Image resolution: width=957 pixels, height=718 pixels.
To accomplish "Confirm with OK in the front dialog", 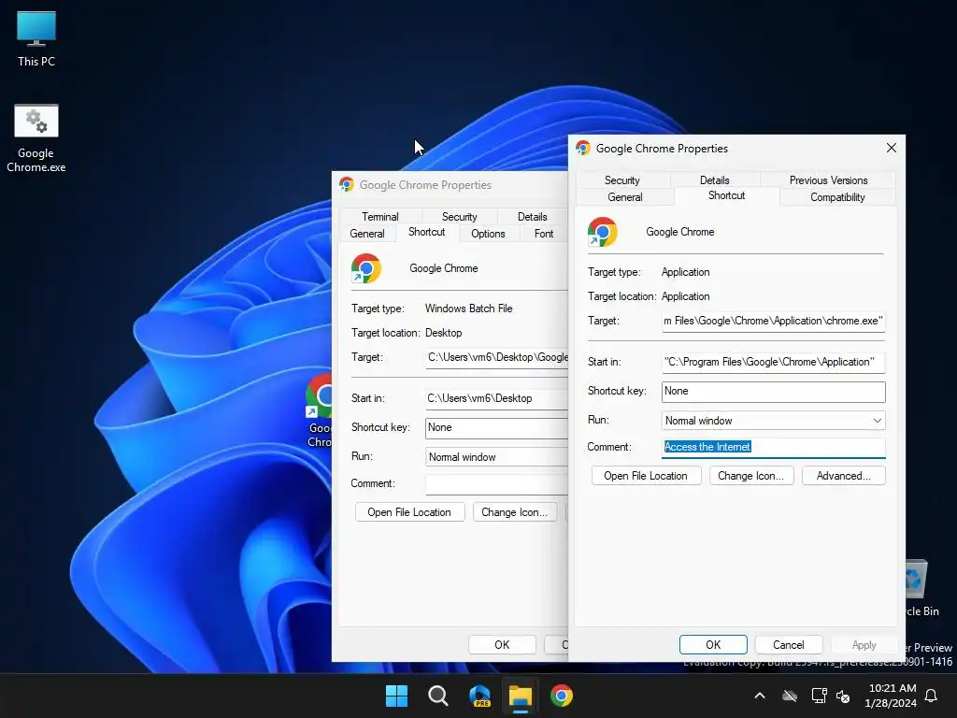I will click(x=713, y=645).
